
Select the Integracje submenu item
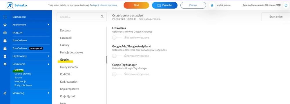[x=20, y=81]
